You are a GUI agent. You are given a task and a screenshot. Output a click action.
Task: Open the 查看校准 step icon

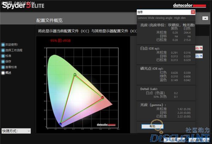[3, 67]
